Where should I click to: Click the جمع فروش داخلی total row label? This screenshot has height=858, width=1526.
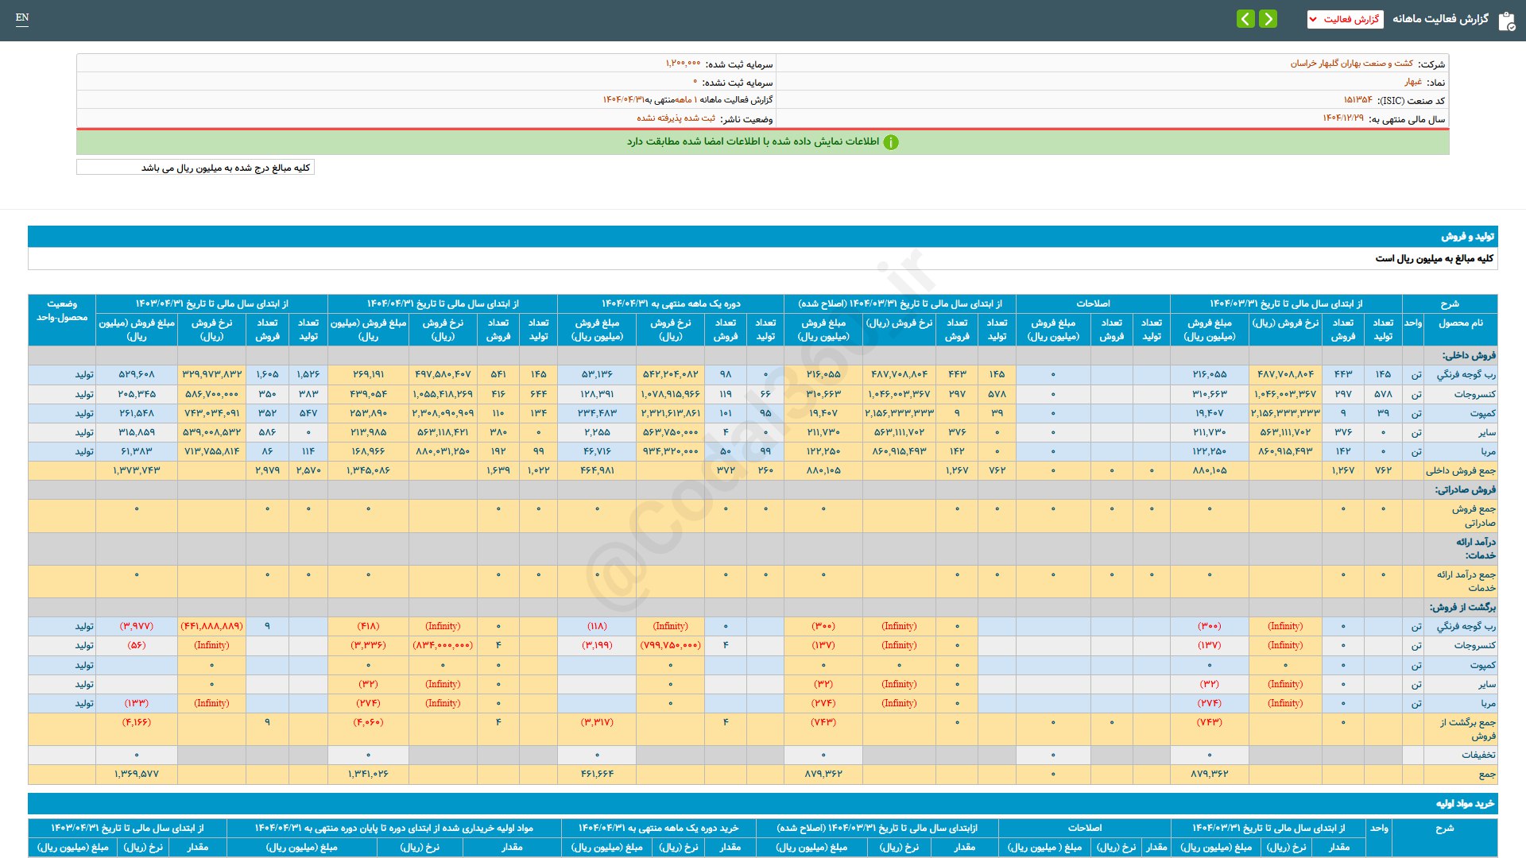(1460, 470)
